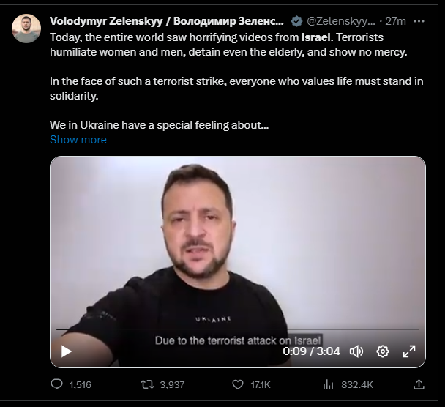Play the video with the play button
This screenshot has width=445, height=407.
(67, 351)
